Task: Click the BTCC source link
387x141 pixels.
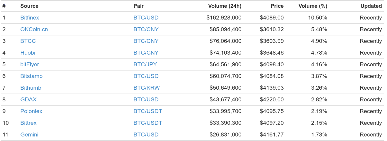Action: click(28, 41)
